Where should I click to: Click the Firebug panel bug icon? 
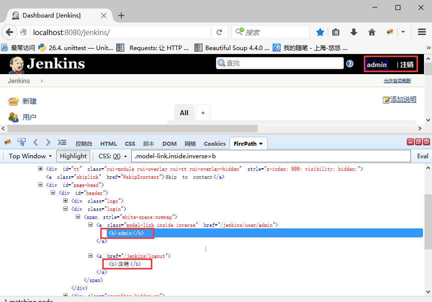(8, 142)
